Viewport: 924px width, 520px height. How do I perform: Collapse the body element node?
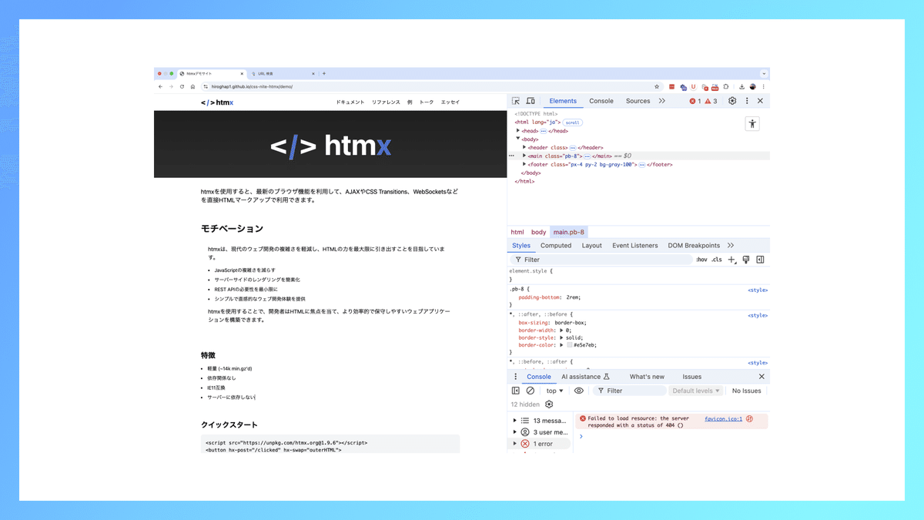pyautogui.click(x=518, y=139)
